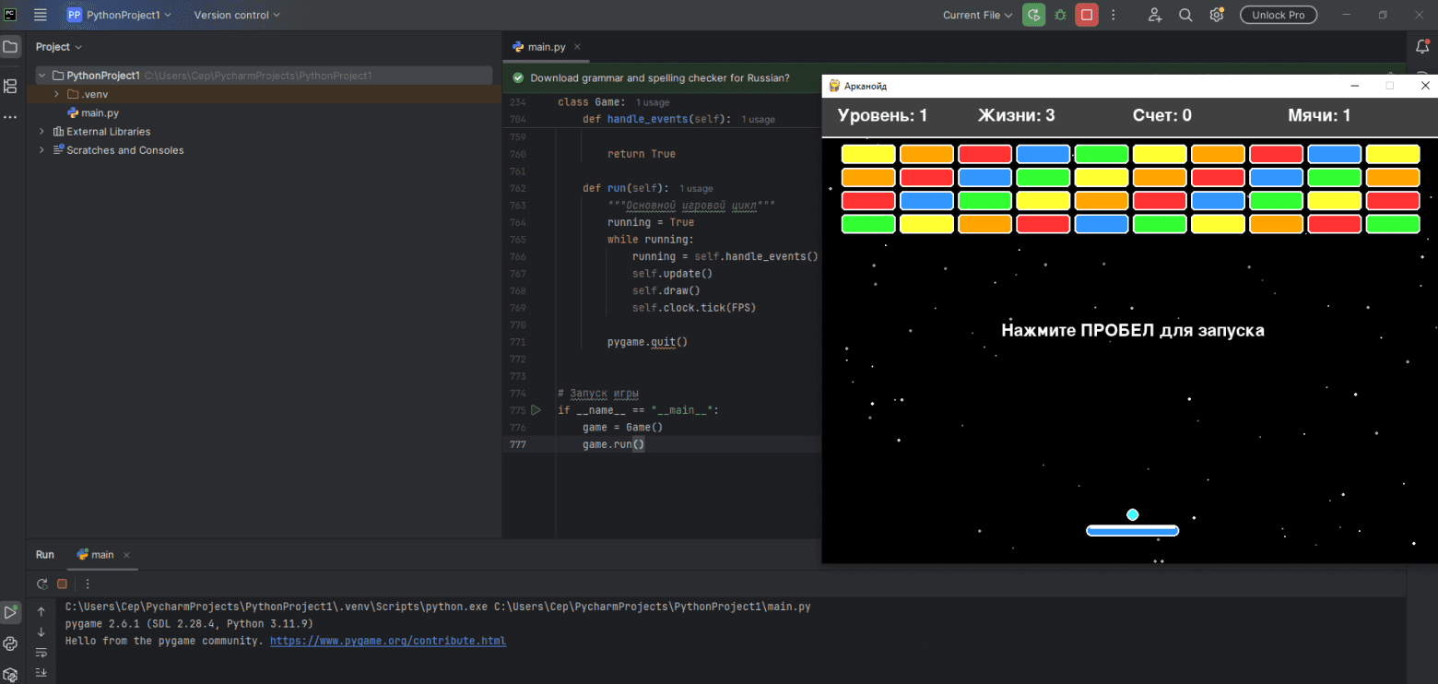
Task: Click the Unlock Pro button
Action: [x=1278, y=15]
